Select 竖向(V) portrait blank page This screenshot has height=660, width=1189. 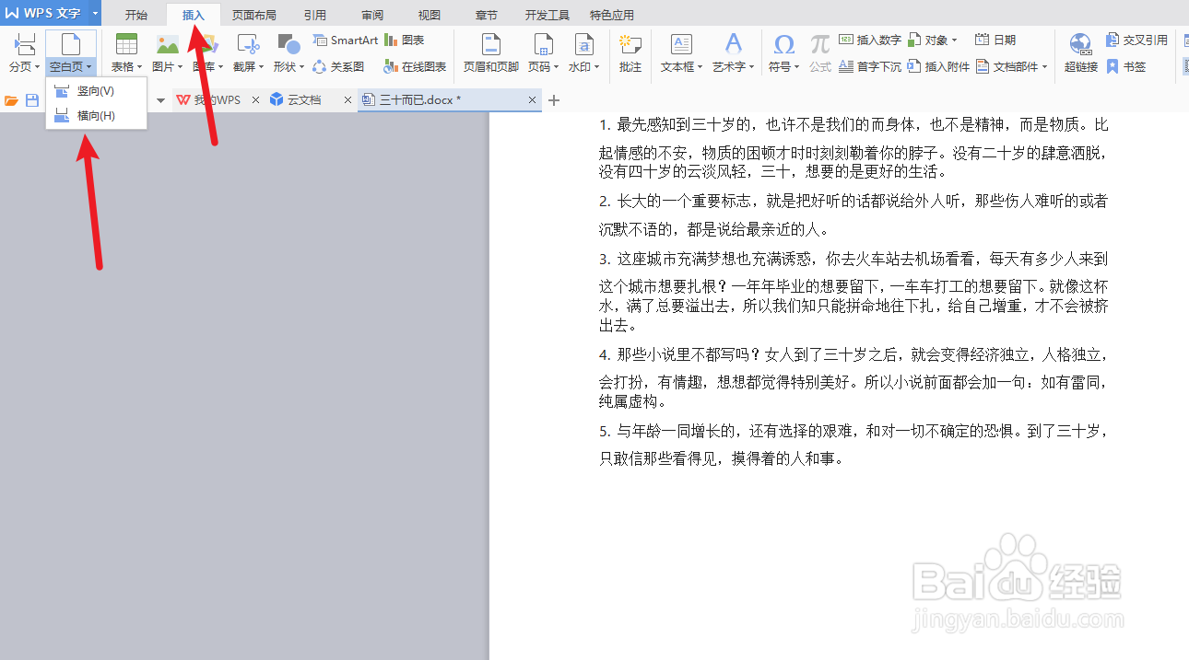(x=96, y=91)
